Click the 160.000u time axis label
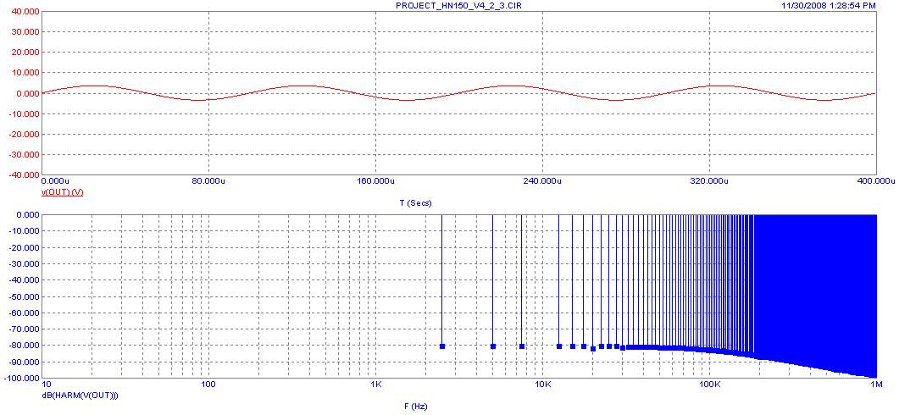The image size is (899, 415). [x=375, y=181]
